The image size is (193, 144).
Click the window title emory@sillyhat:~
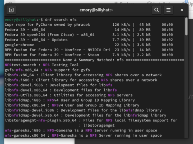pos(96,10)
